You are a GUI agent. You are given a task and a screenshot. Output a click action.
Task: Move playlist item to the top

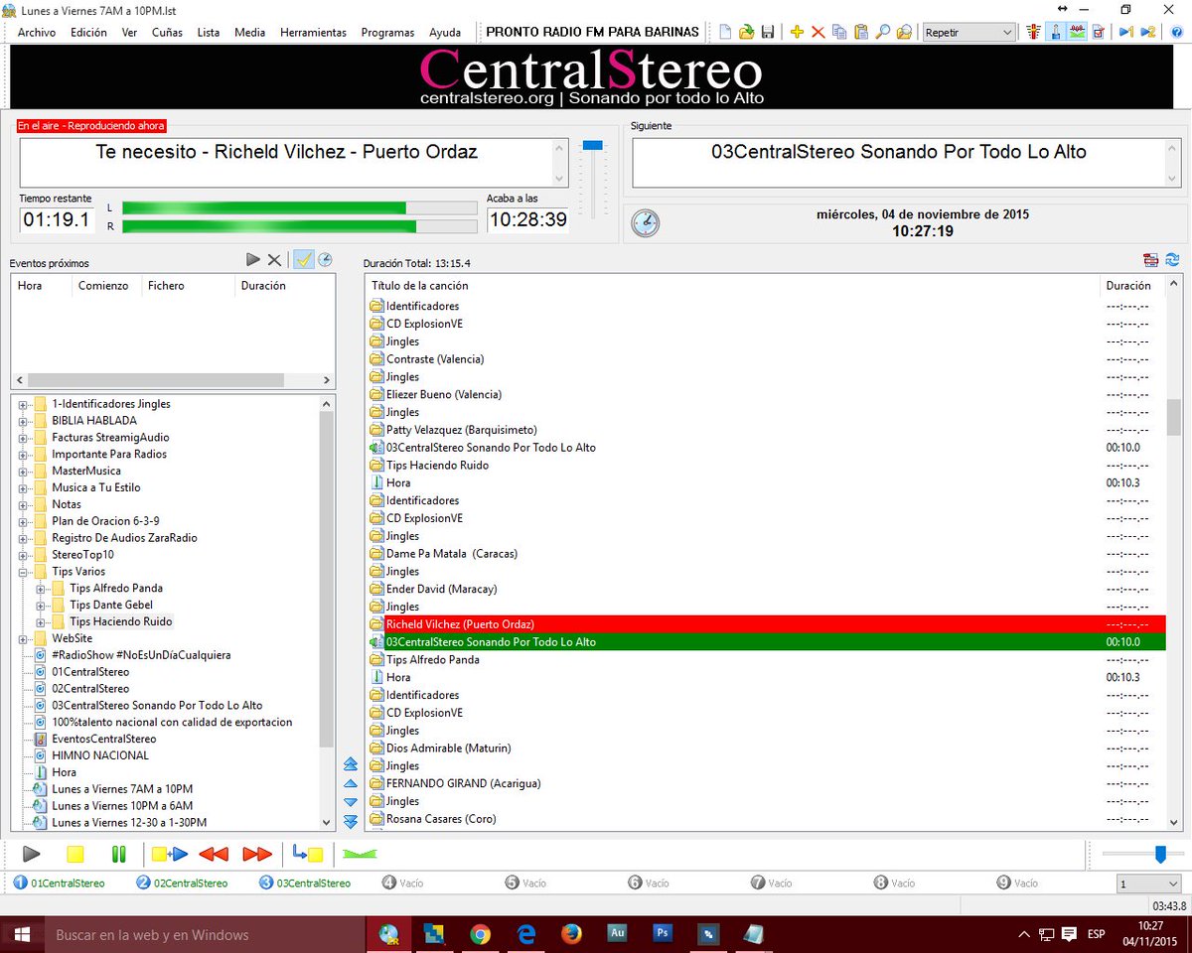pyautogui.click(x=350, y=764)
